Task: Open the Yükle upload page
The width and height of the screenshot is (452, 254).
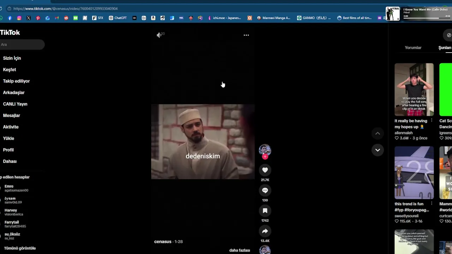Action: coord(8,138)
